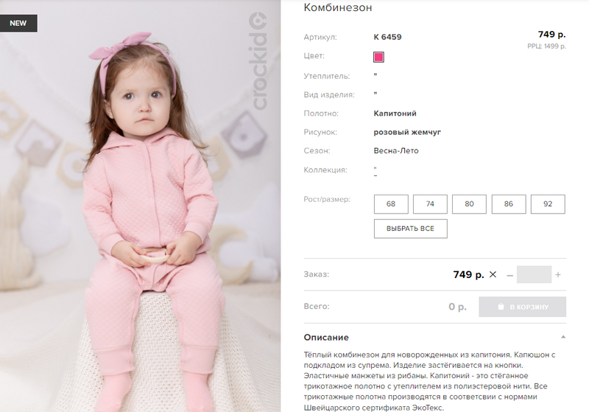This screenshot has height=412, width=589.
Task: Choose size 74
Action: [430, 204]
